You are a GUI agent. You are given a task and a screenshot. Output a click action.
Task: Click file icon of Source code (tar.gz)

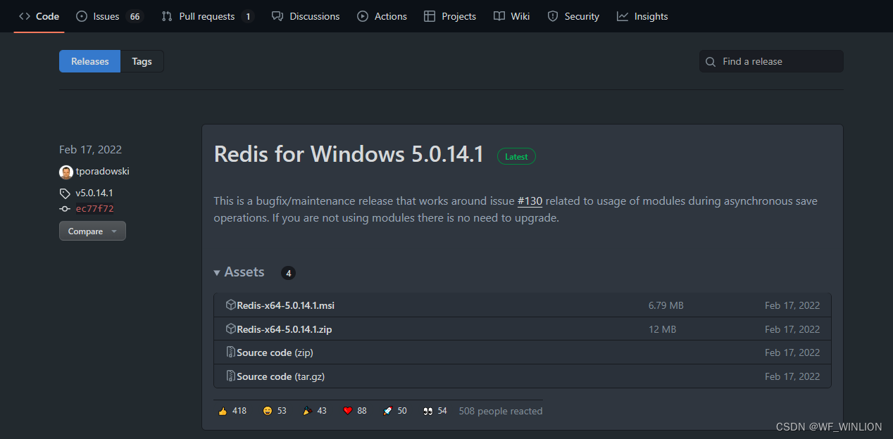230,376
